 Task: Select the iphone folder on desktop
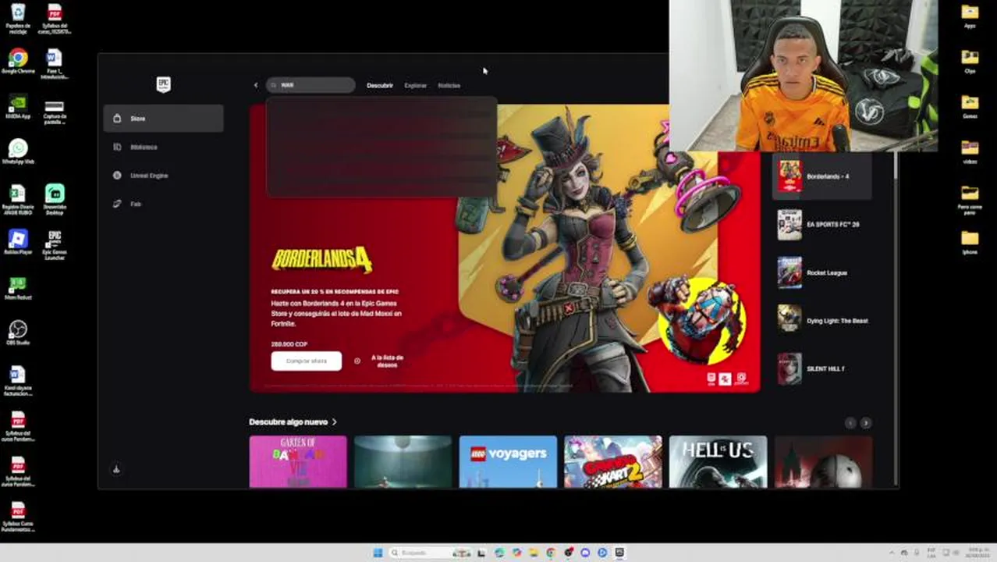(970, 242)
